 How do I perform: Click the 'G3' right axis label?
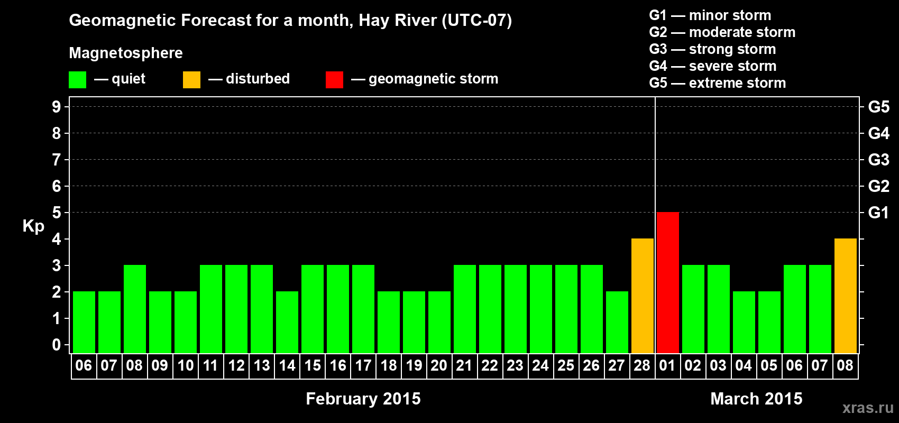tap(878, 160)
